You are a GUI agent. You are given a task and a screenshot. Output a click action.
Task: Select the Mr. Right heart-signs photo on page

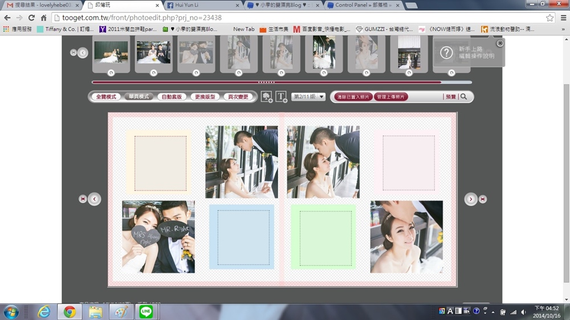click(x=158, y=237)
